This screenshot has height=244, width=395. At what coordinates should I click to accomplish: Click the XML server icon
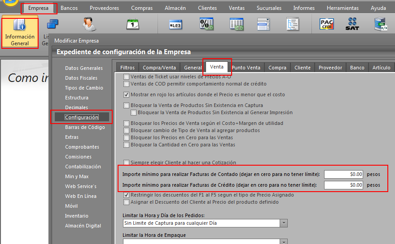point(380,24)
